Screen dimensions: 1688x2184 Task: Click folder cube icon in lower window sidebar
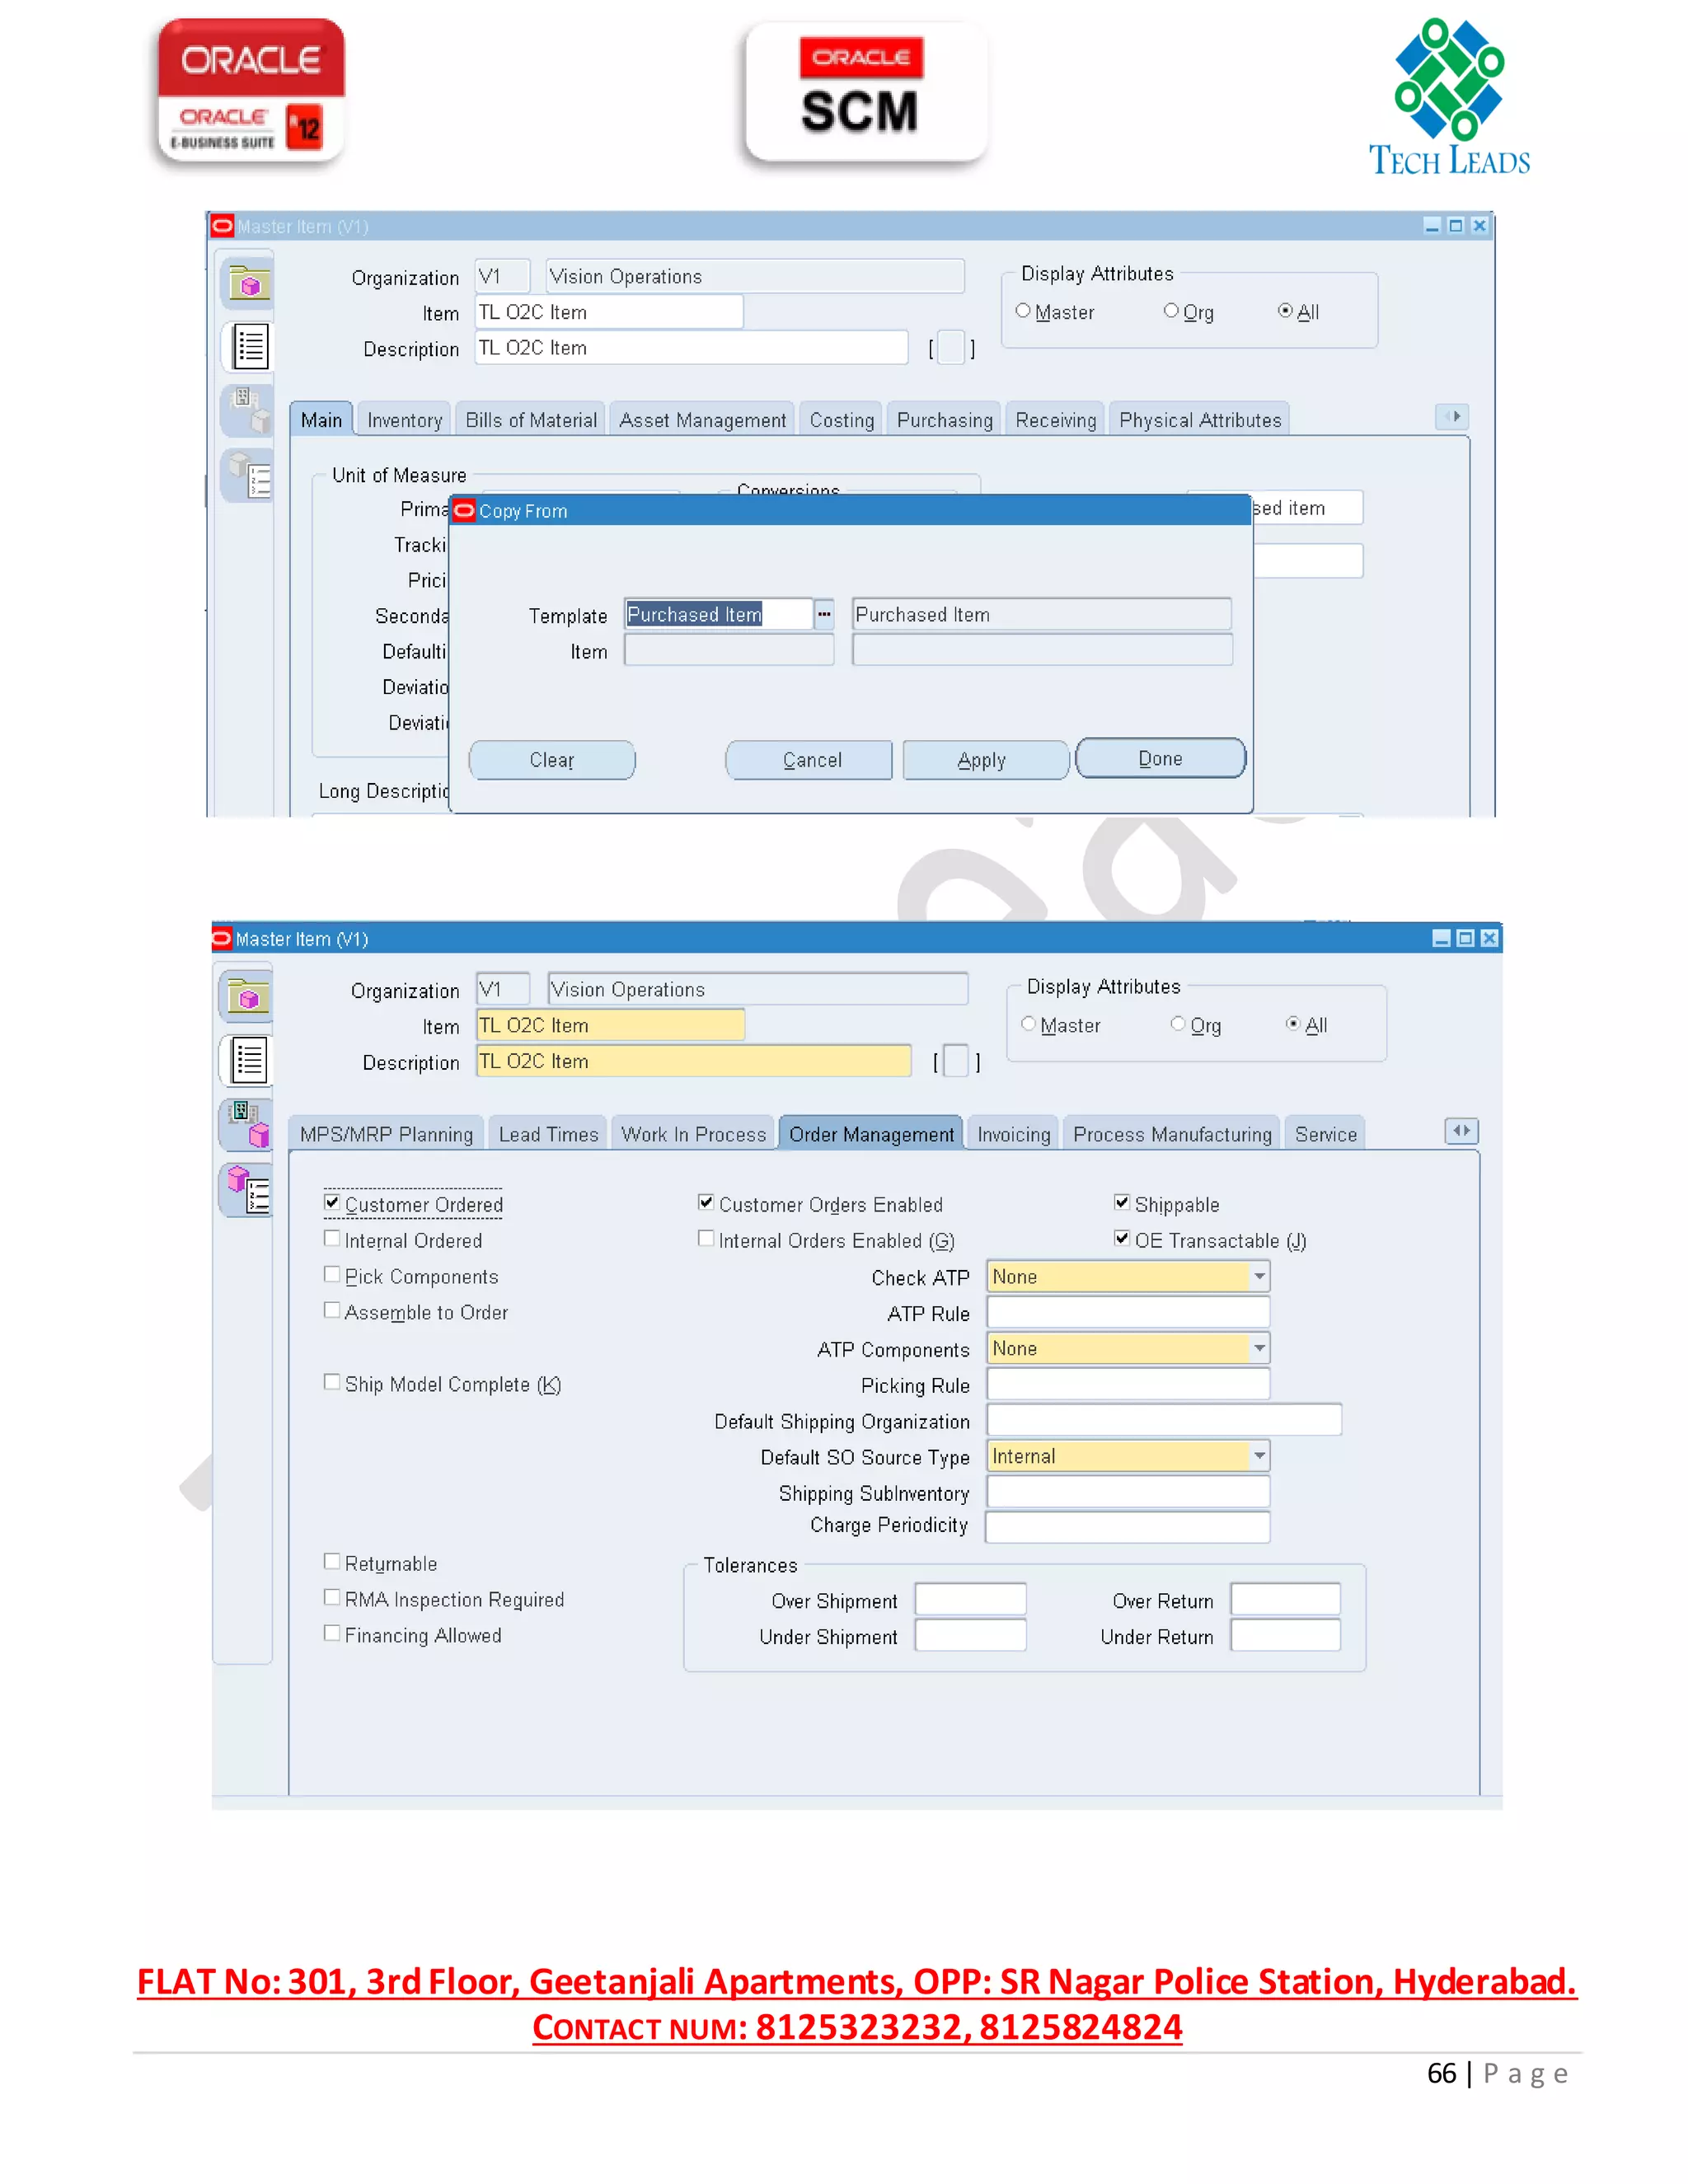coord(248,997)
